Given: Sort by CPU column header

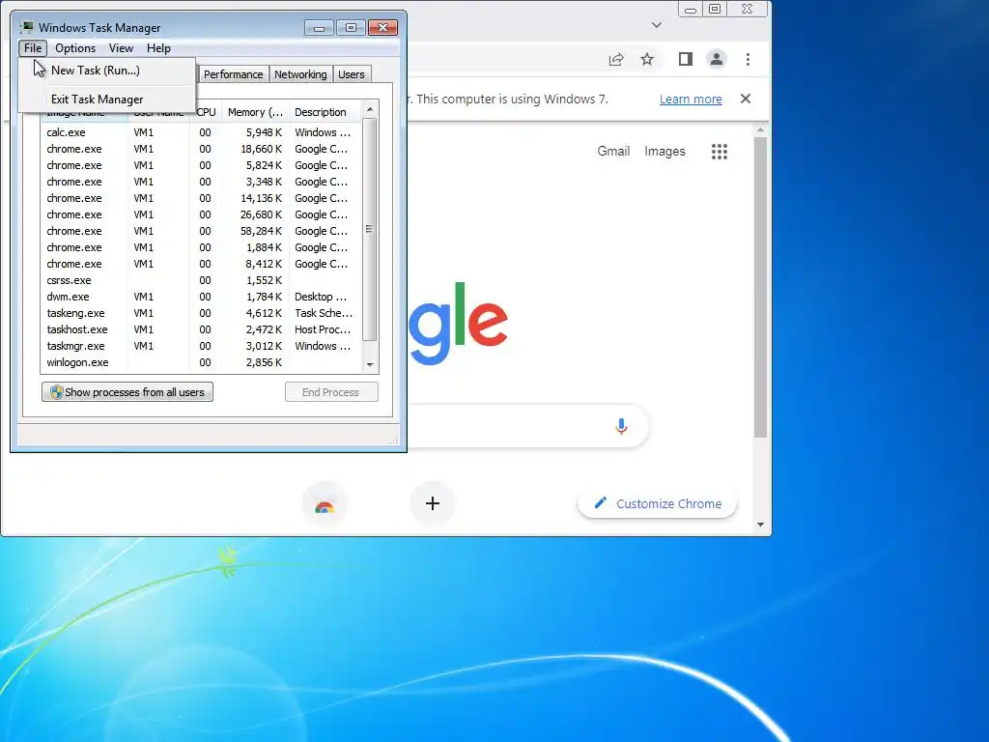Looking at the screenshot, I should pos(207,112).
